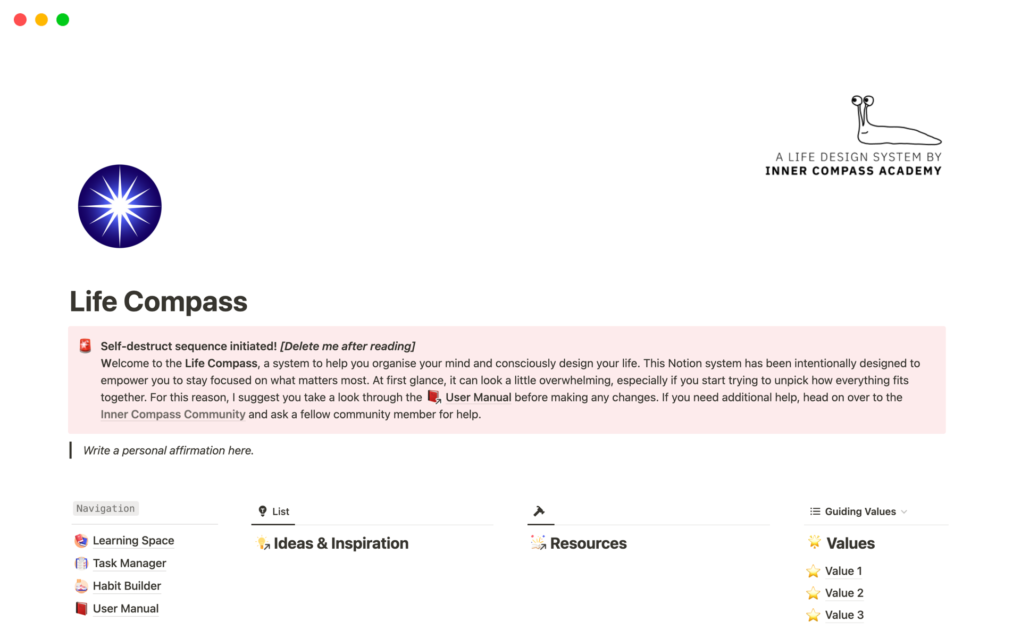
Task: Open the Task Manager section
Action: pyautogui.click(x=129, y=563)
